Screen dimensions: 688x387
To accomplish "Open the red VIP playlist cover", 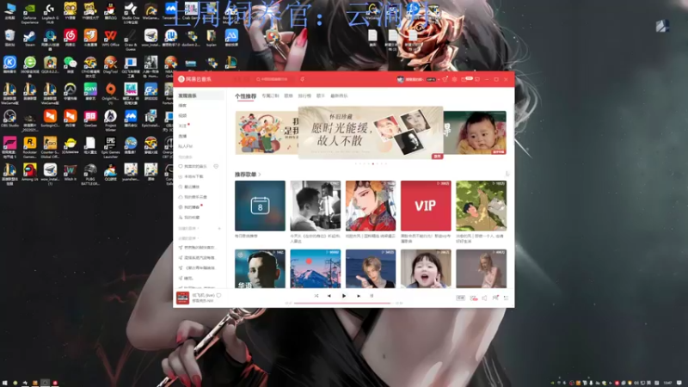I will click(426, 206).
